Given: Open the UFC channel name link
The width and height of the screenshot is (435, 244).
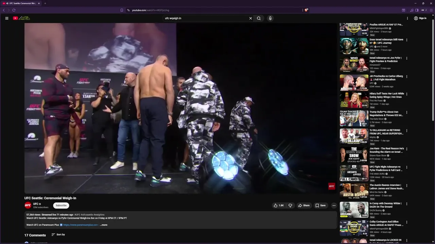Looking at the screenshot, I should point(36,204).
